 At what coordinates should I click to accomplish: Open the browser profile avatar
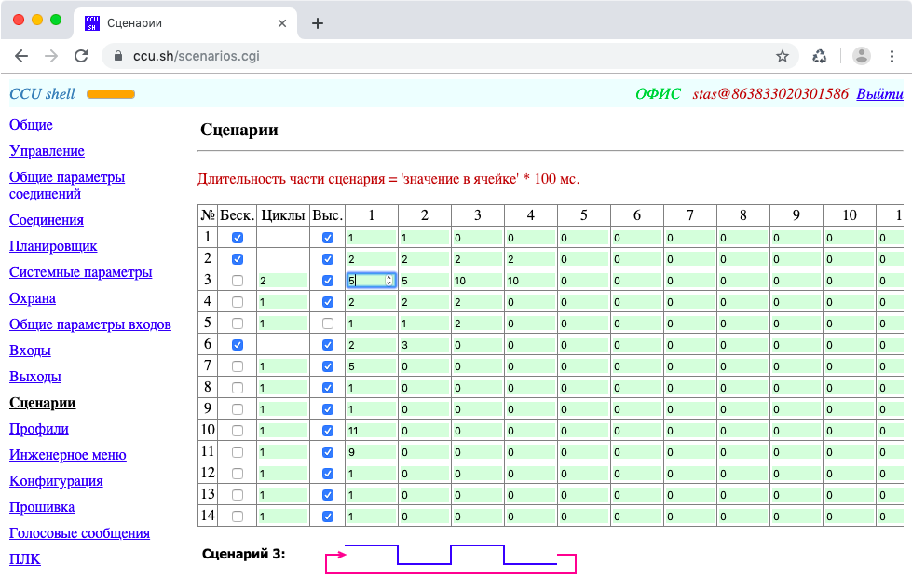[x=862, y=56]
